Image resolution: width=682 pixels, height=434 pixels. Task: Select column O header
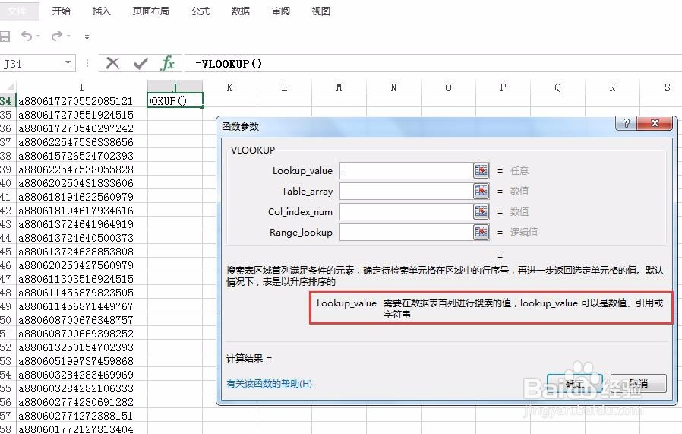(x=448, y=87)
